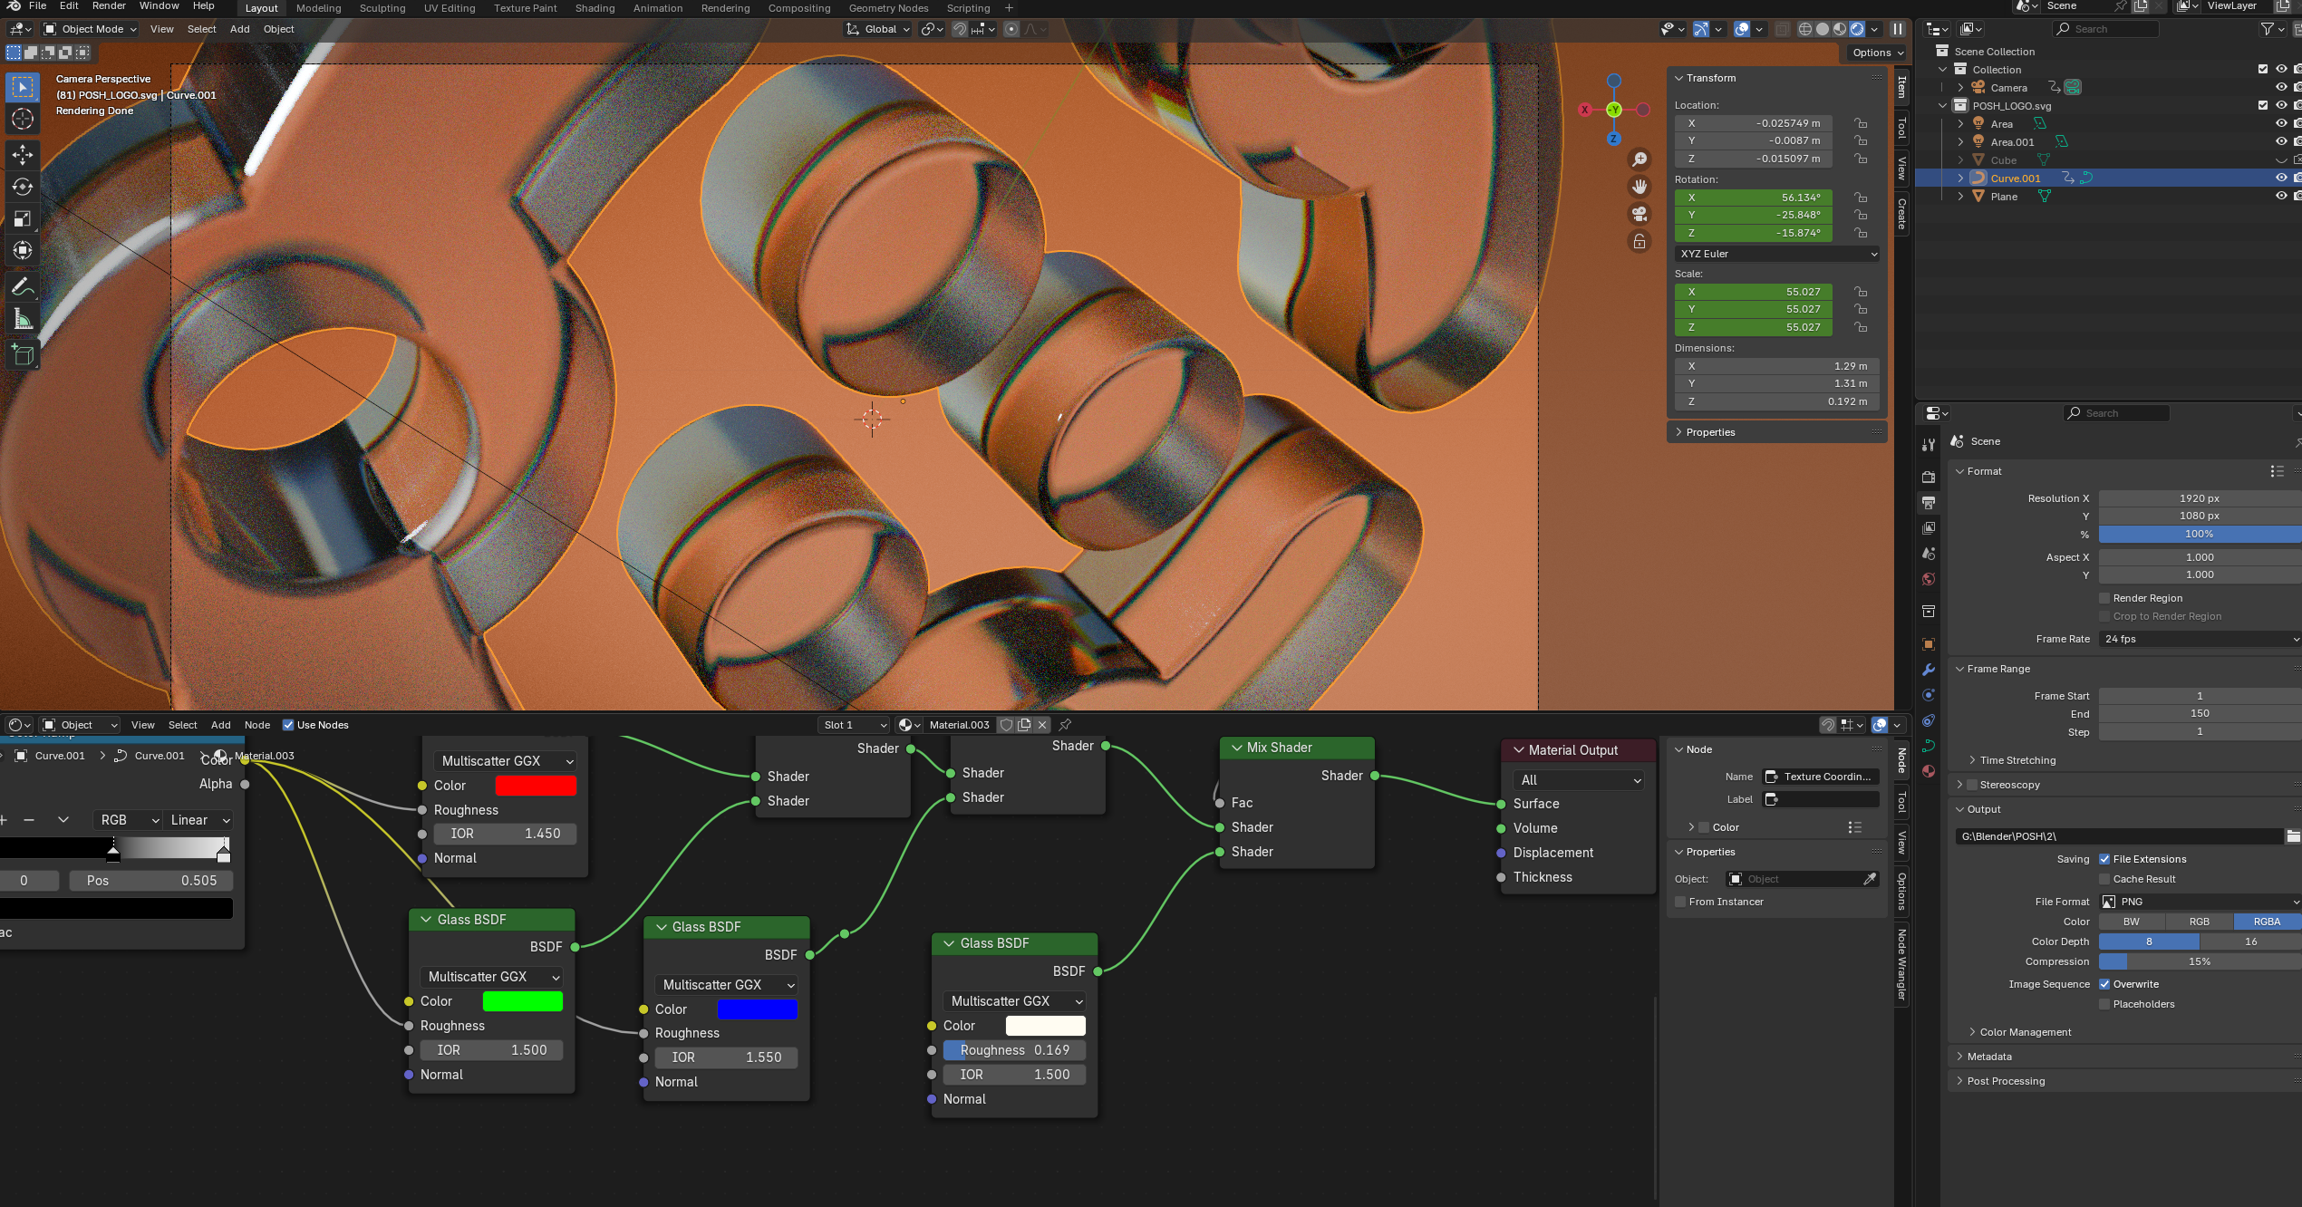Image resolution: width=2302 pixels, height=1207 pixels.
Task: Open the Render menu
Action: pos(109,6)
